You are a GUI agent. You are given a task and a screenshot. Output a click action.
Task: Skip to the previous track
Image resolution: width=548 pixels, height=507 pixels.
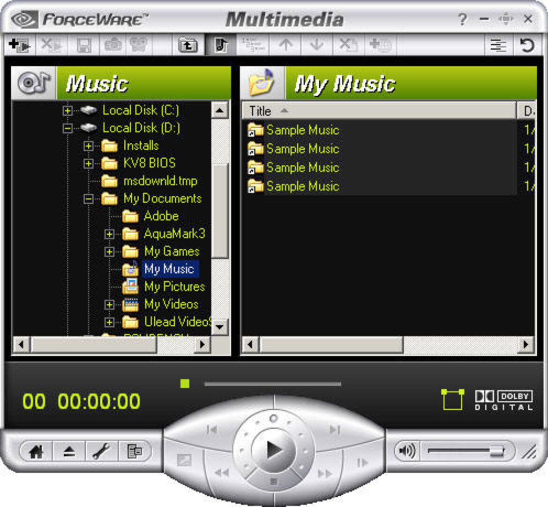(x=212, y=429)
